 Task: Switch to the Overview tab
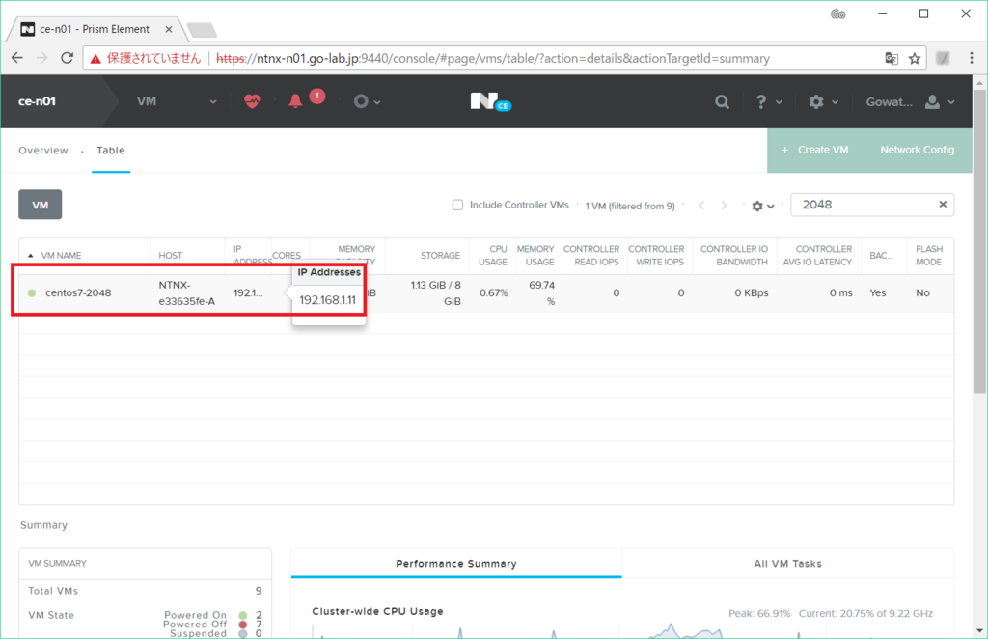[x=42, y=150]
